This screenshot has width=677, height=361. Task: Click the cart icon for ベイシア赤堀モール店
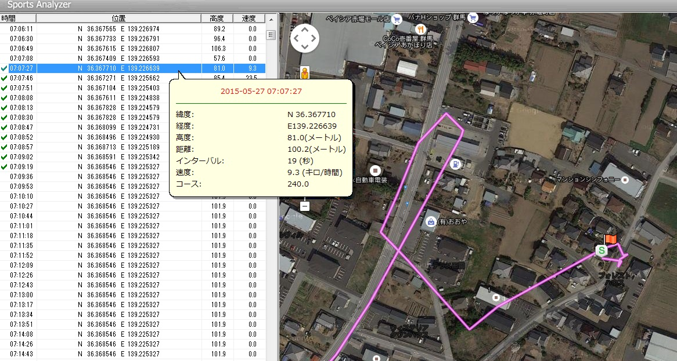pyautogui.click(x=397, y=19)
